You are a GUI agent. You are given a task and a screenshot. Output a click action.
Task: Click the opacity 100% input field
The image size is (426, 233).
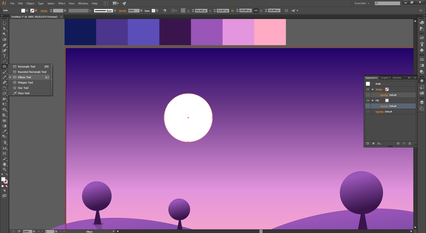tap(134, 11)
